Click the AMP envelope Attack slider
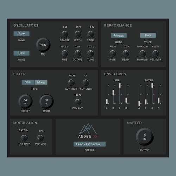 [107, 101]
